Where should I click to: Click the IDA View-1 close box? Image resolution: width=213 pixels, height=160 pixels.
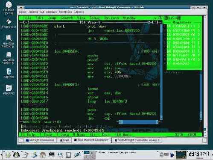(26, 22)
